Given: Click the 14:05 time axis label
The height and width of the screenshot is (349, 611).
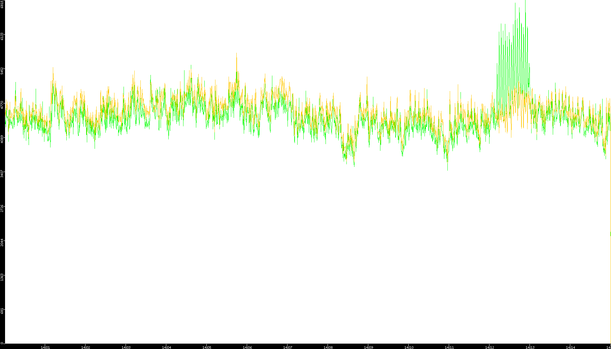Looking at the screenshot, I should coord(207,347).
